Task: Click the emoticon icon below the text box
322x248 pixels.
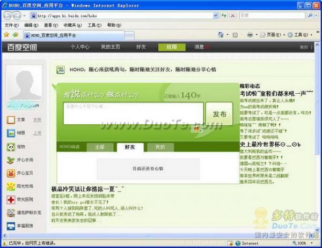Action: click(x=197, y=129)
